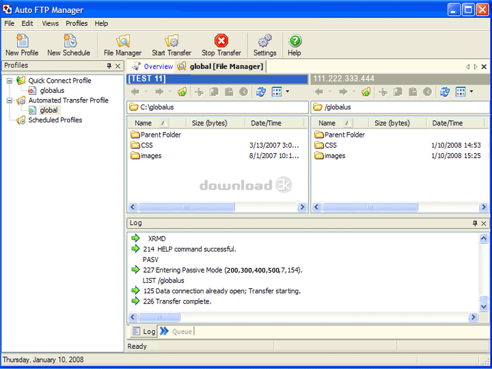Open the New Schedule tool

tap(68, 45)
